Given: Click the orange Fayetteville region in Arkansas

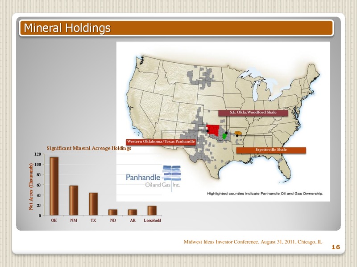Looking at the screenshot, I should tap(238, 133).
